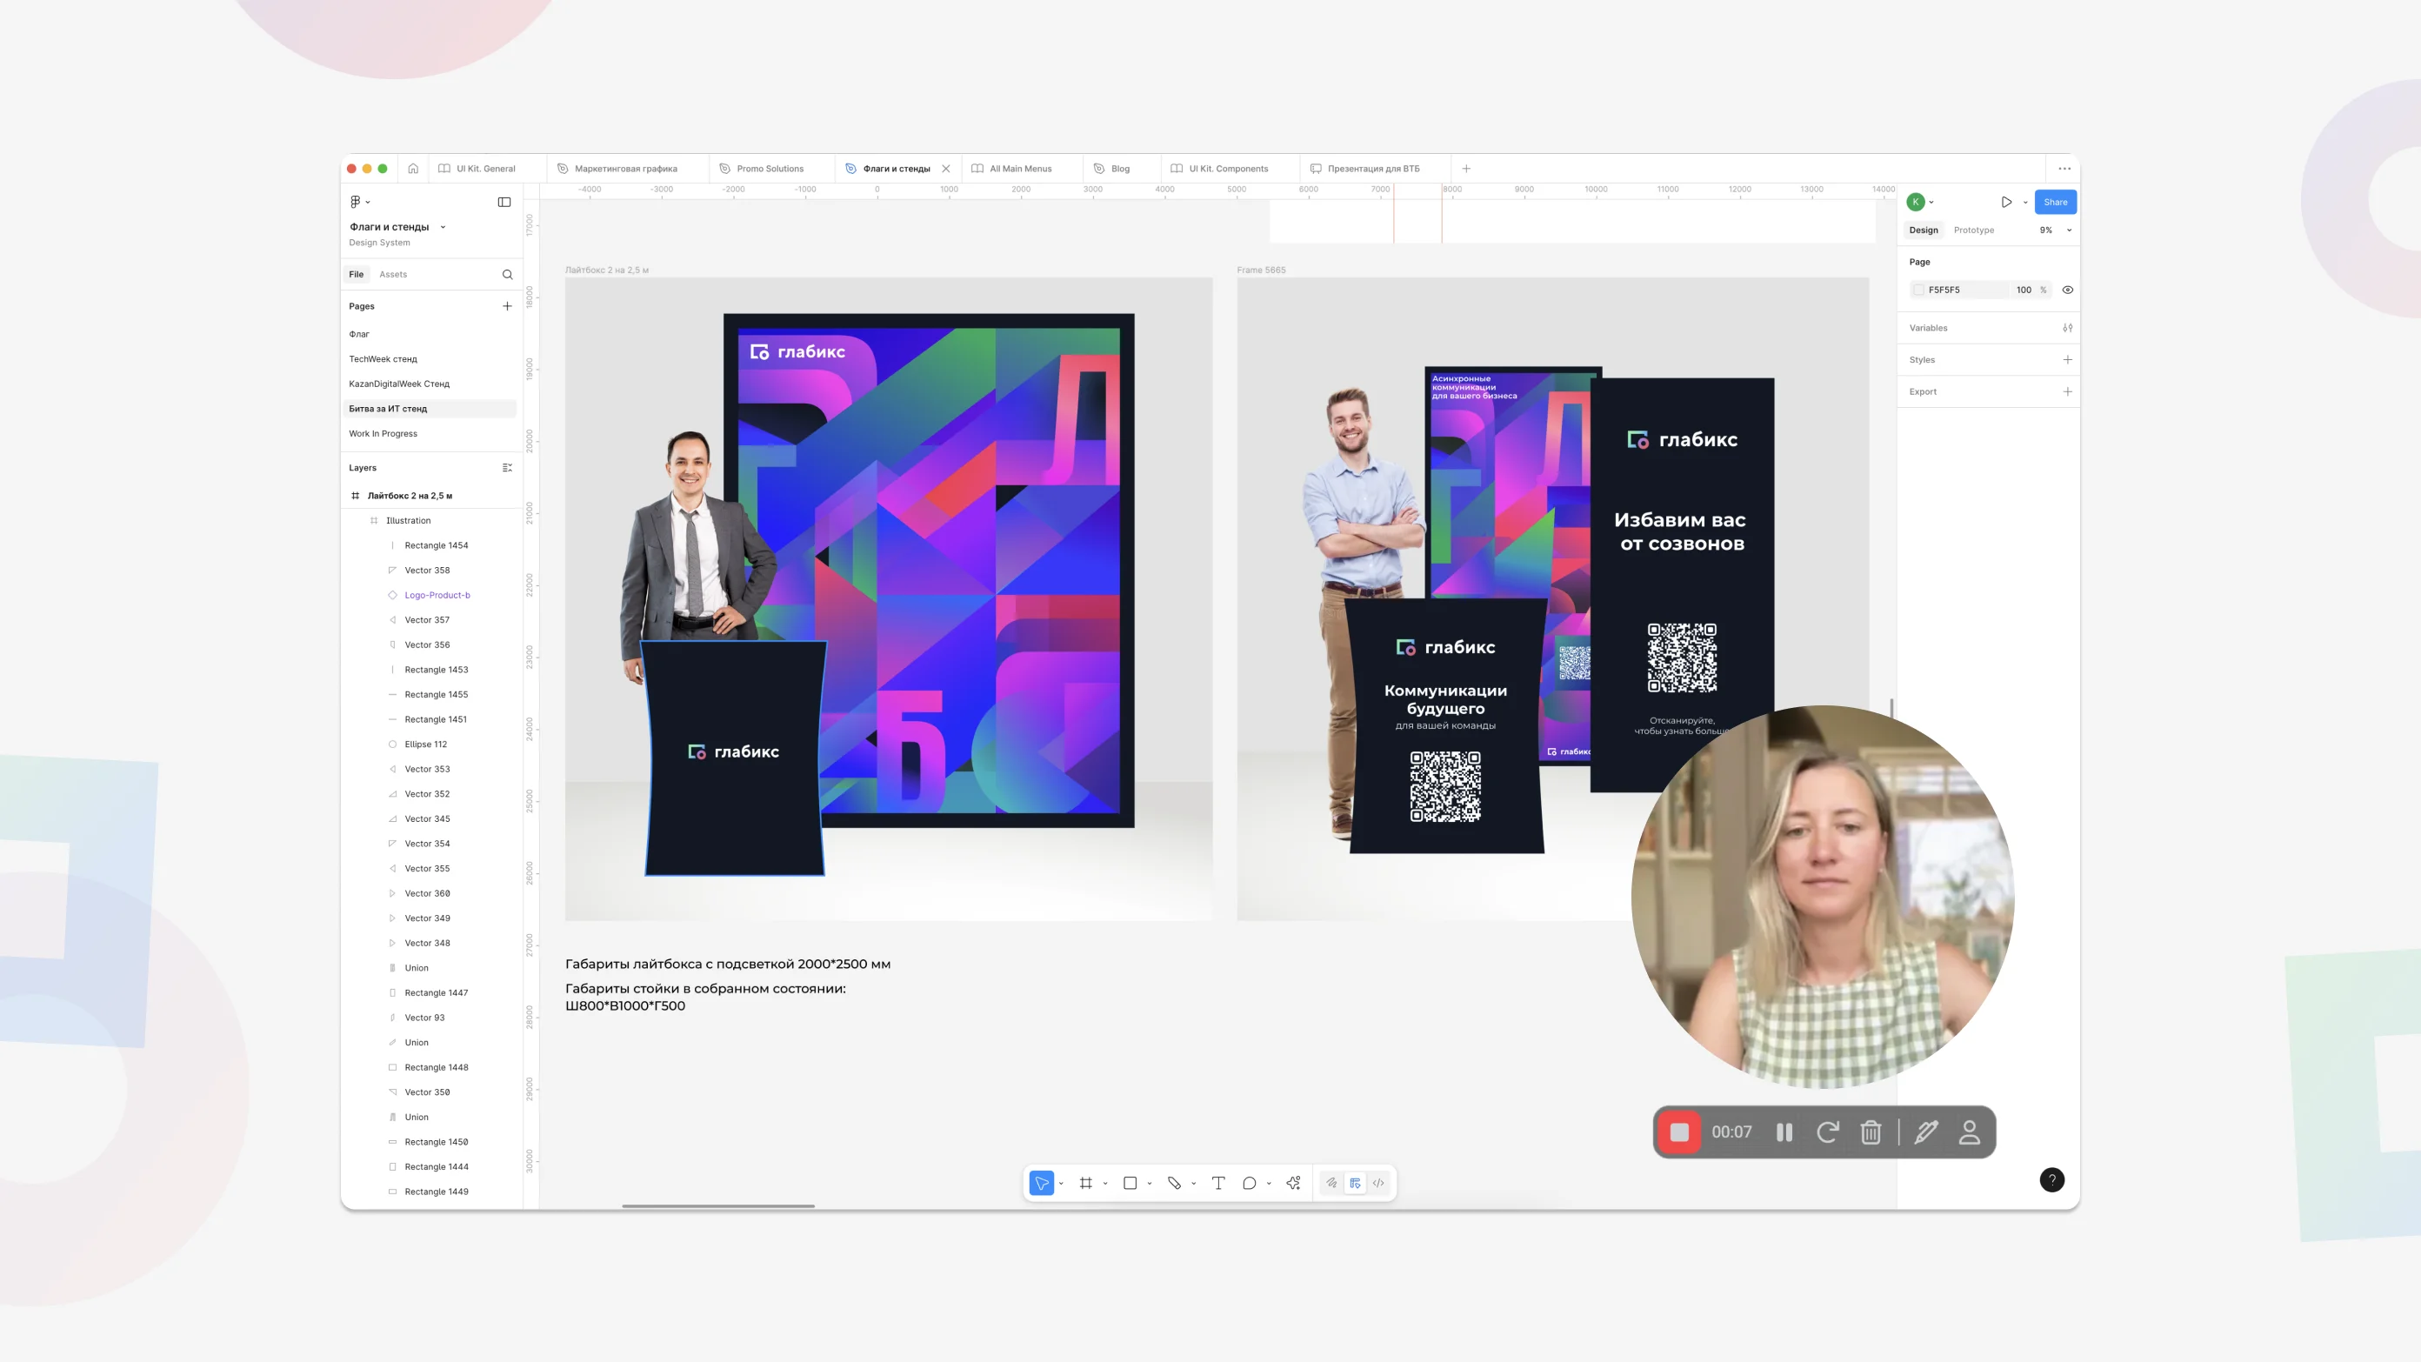Open the Actions AI tool

point(1293,1184)
